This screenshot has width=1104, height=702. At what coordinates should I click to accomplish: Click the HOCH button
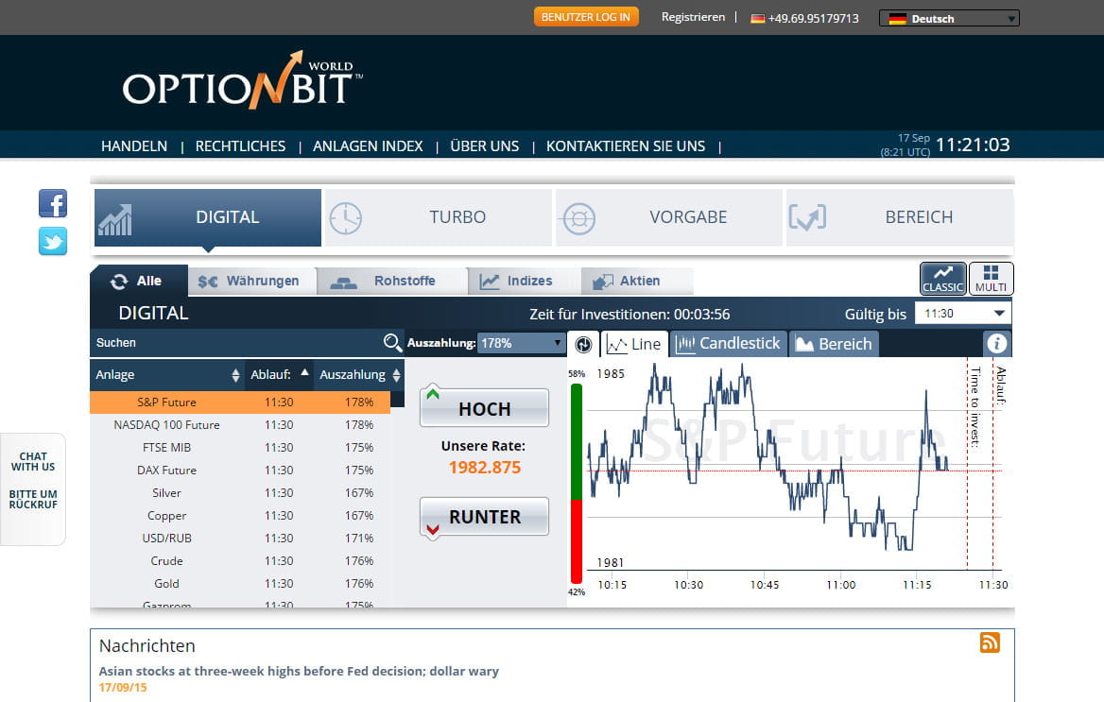tap(484, 407)
